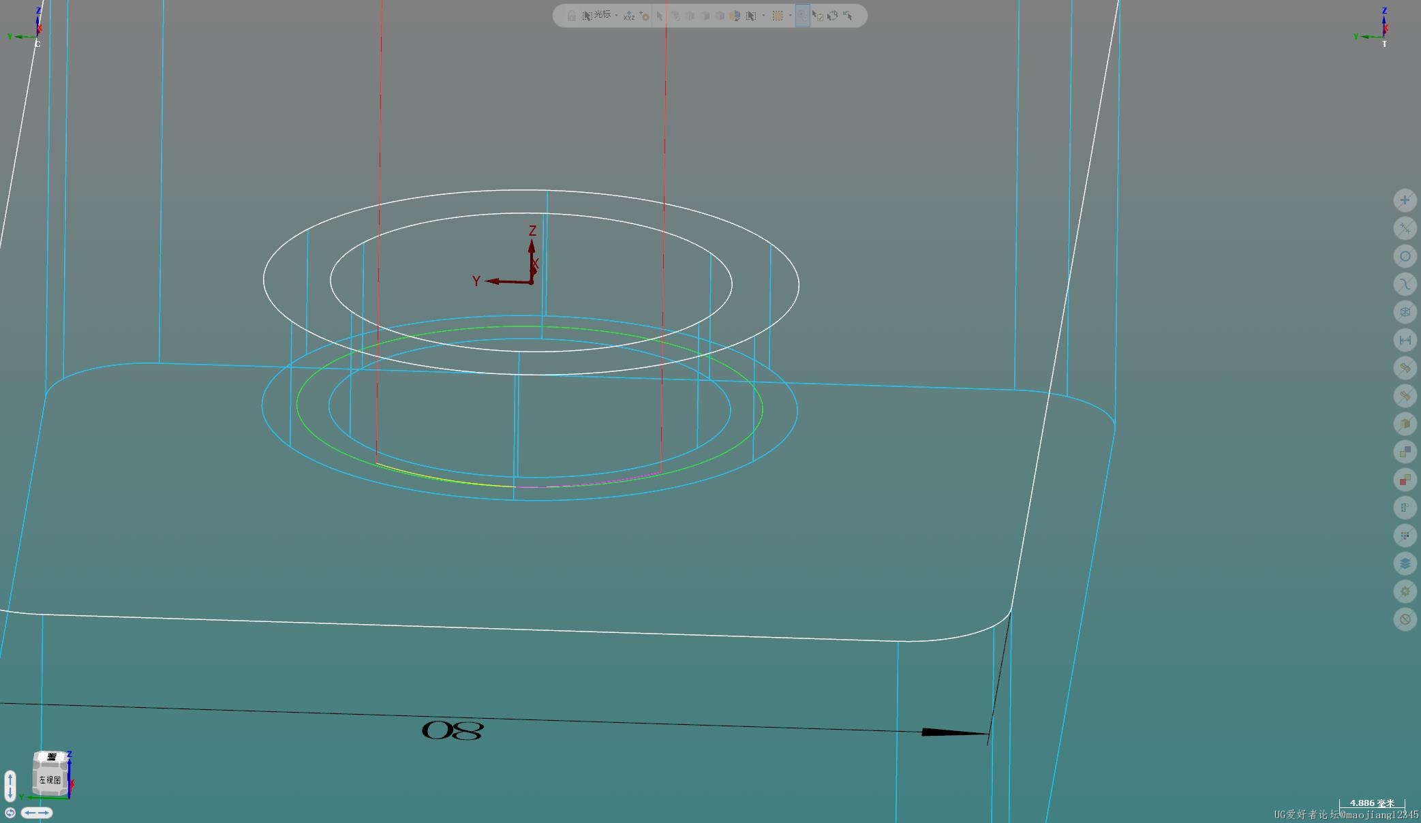The width and height of the screenshot is (1421, 823).
Task: Click the solid yellow cube circle icon
Action: click(x=1405, y=424)
